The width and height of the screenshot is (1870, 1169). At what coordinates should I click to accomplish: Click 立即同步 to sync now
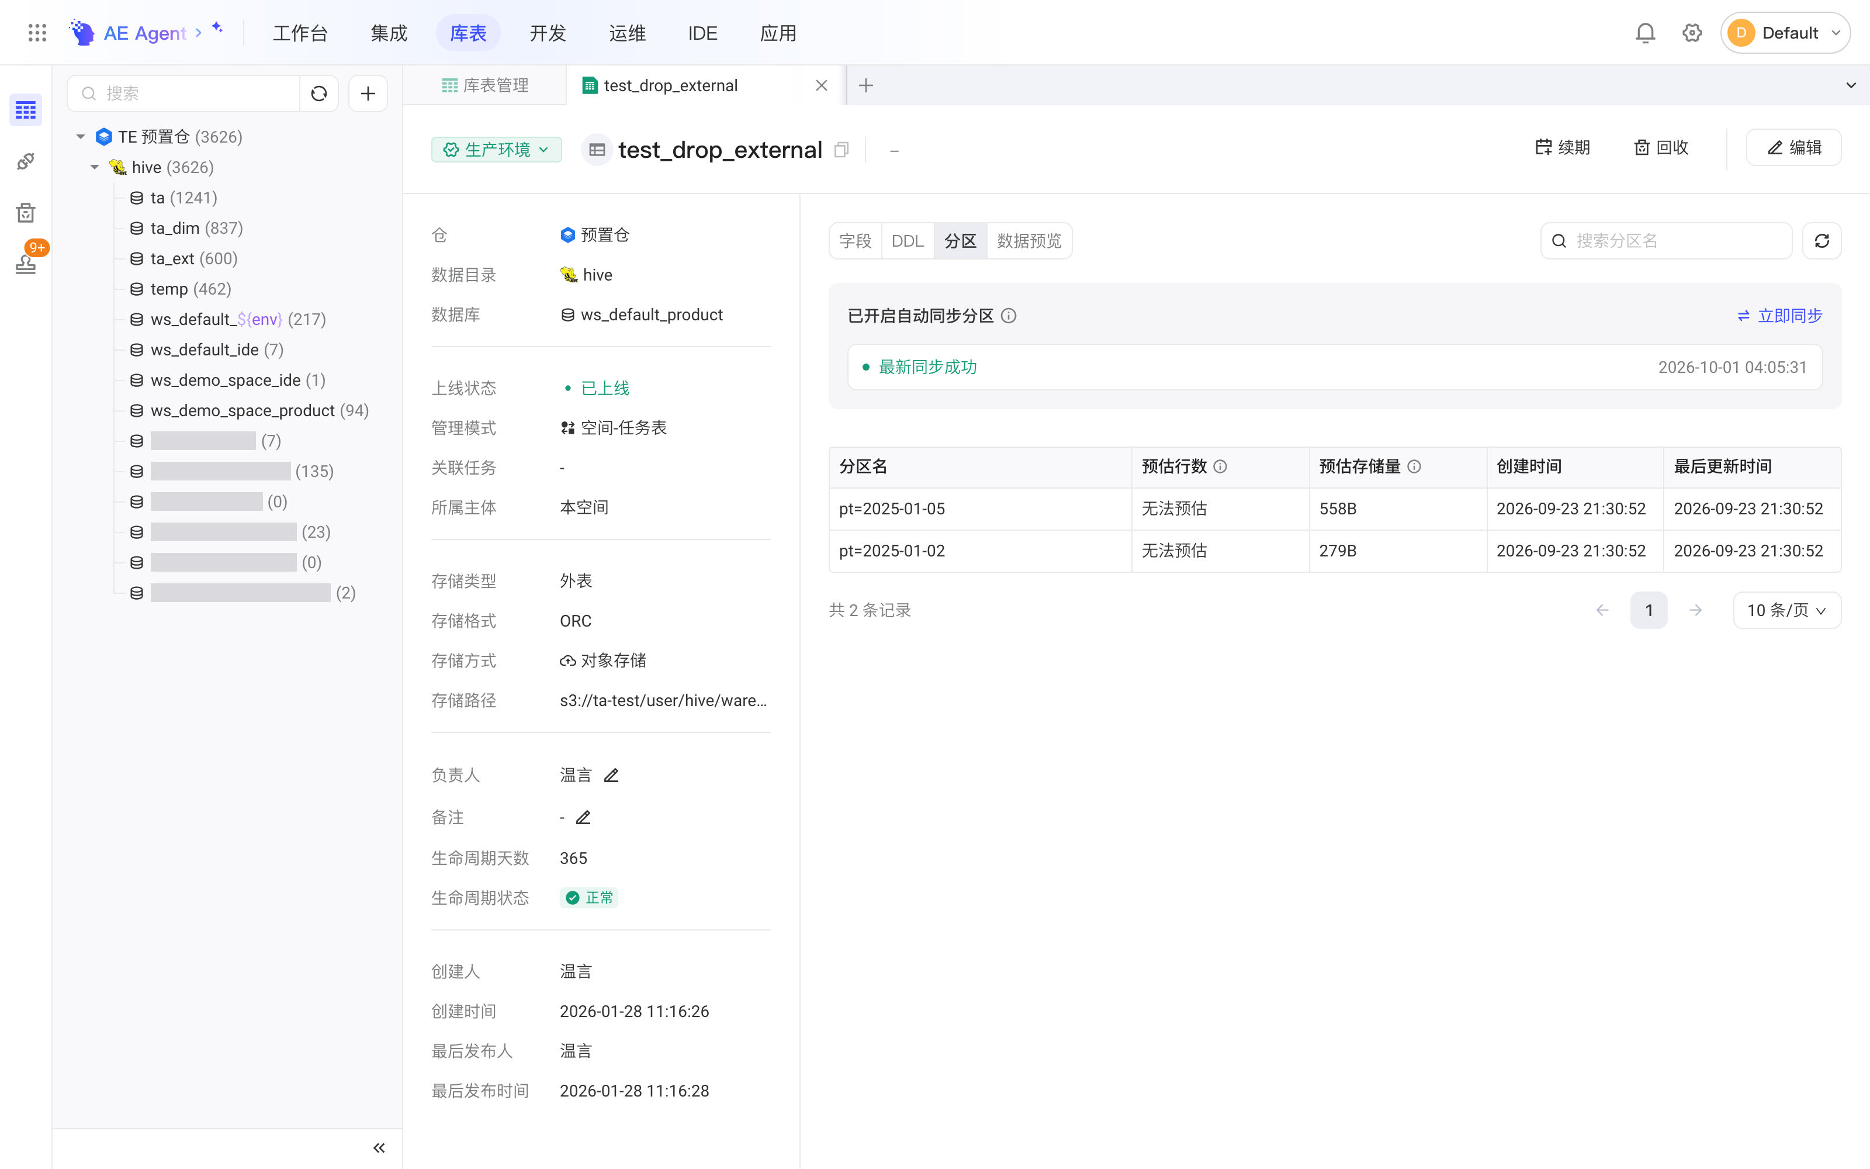pyautogui.click(x=1779, y=316)
